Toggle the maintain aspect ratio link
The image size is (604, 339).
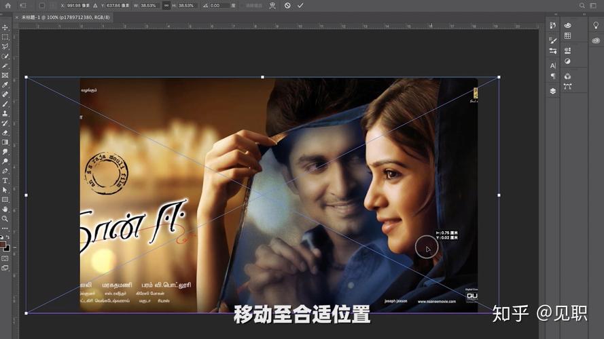tap(166, 5)
